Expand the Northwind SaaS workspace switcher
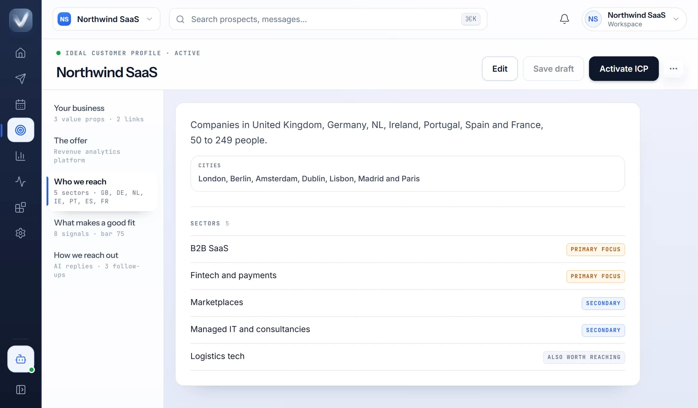The height and width of the screenshot is (408, 698). pyautogui.click(x=107, y=19)
